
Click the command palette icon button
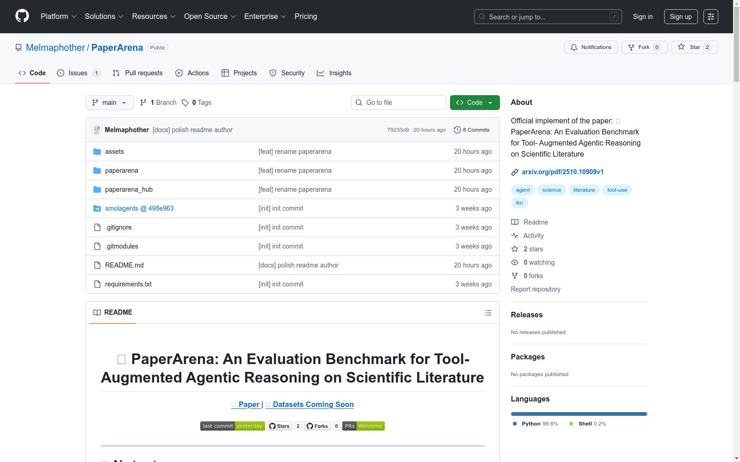coord(711,17)
